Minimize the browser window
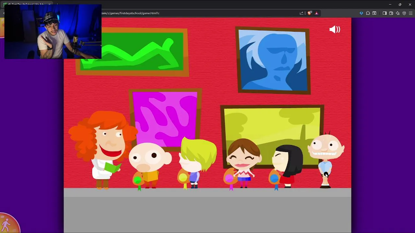The width and height of the screenshot is (415, 233). (x=390, y=5)
